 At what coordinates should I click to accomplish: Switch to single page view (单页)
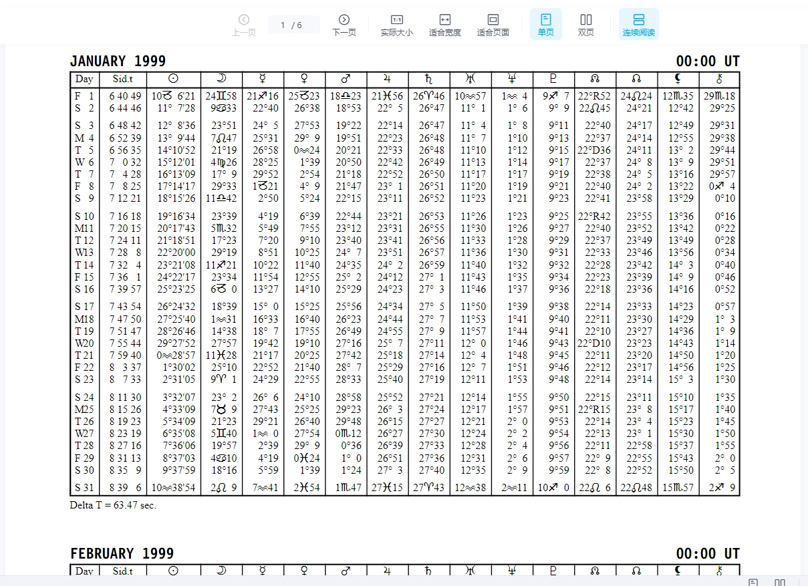(546, 25)
